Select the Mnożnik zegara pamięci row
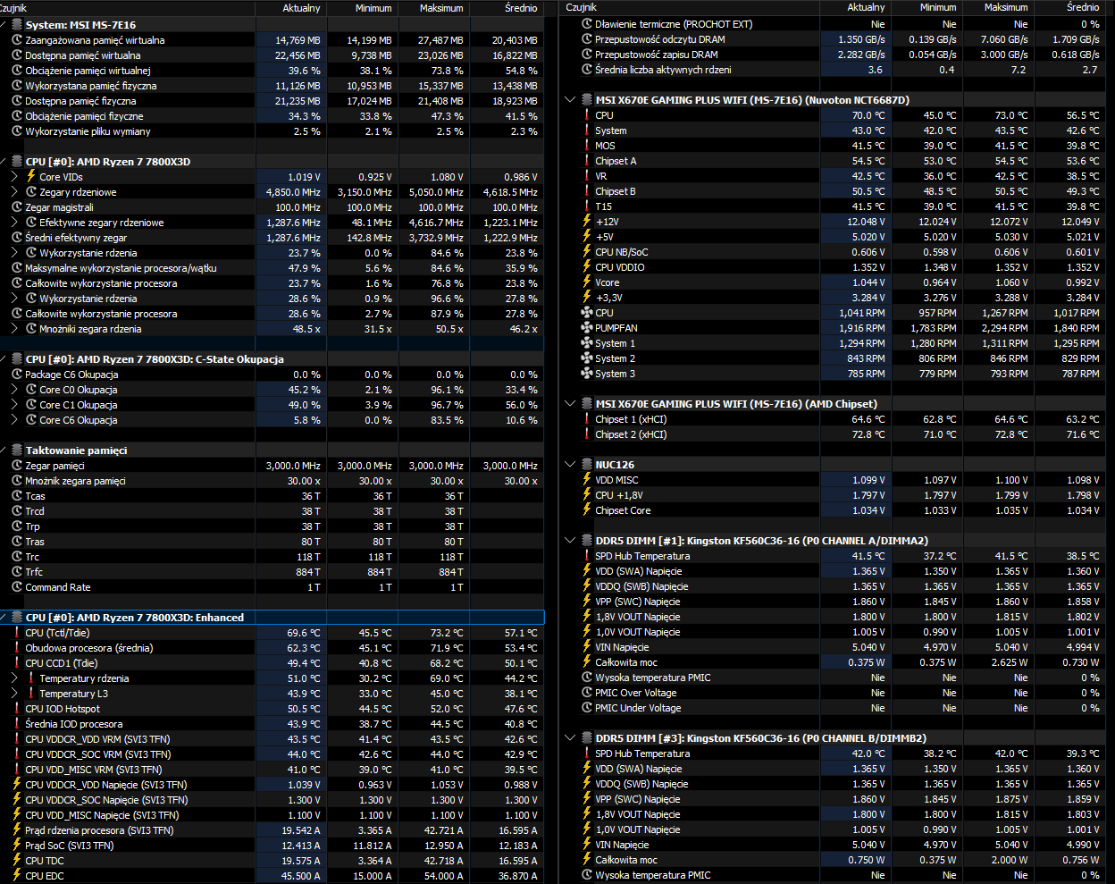 (272, 481)
